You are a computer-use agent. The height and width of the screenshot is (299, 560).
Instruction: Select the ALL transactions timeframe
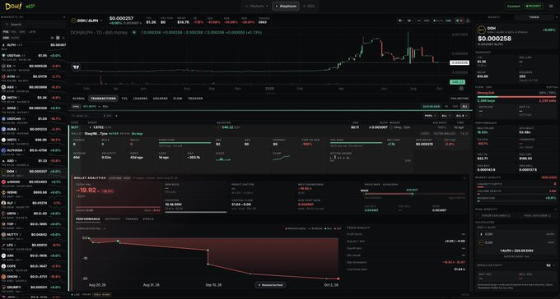464,106
